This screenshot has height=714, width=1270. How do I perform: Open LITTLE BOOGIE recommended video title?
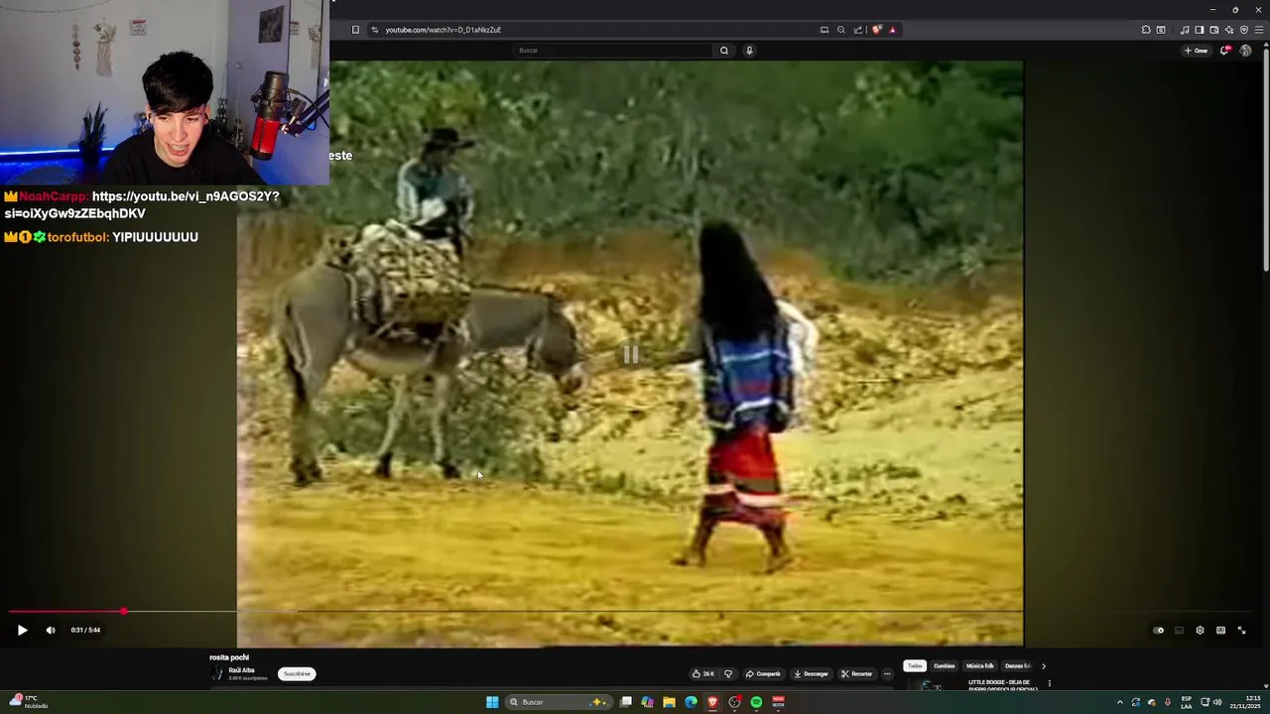1003,685
